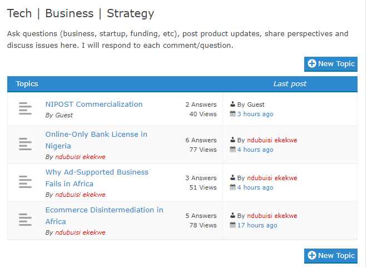Click user icon beside By Guest last post
The height and width of the screenshot is (268, 367).
point(232,105)
